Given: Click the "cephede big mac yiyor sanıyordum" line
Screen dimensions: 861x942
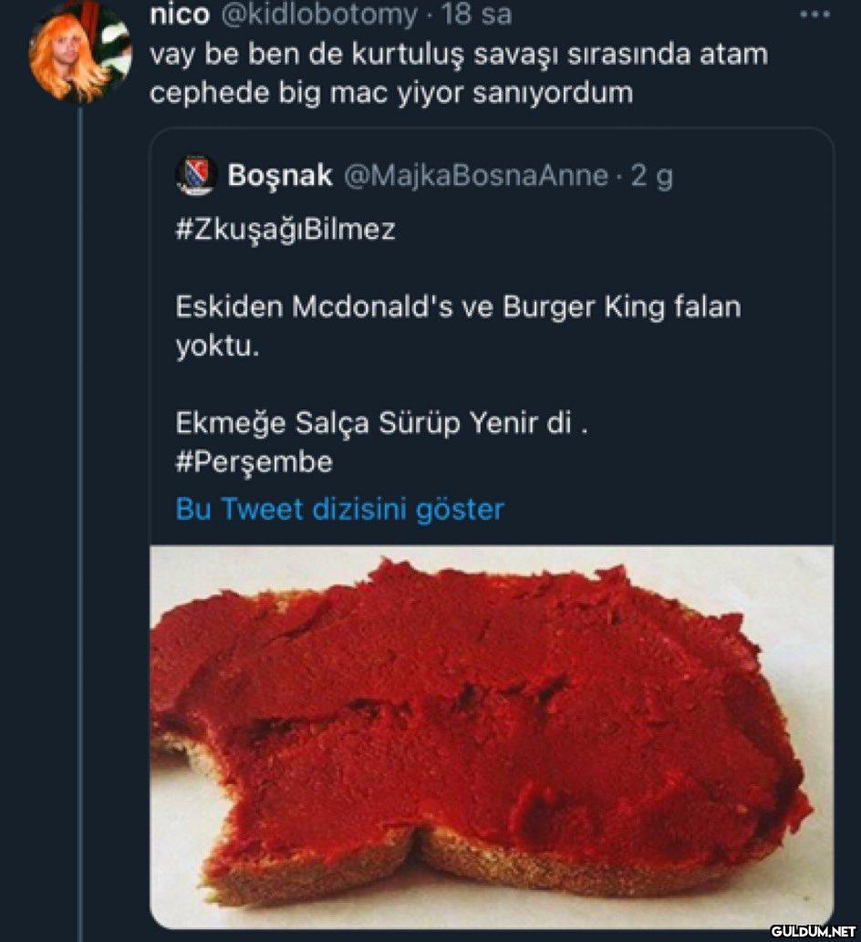Looking at the screenshot, I should point(390,93).
